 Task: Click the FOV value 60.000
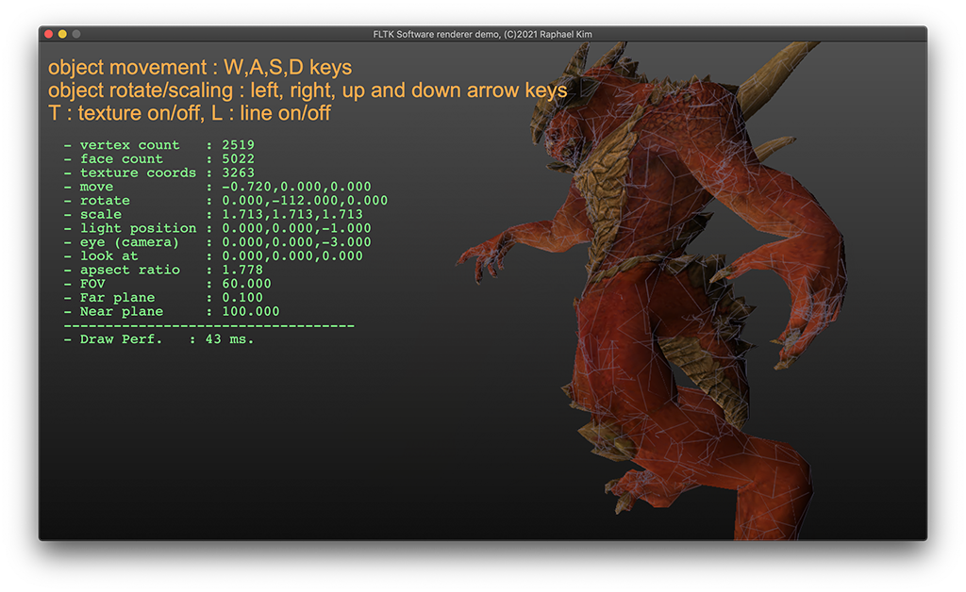246,284
